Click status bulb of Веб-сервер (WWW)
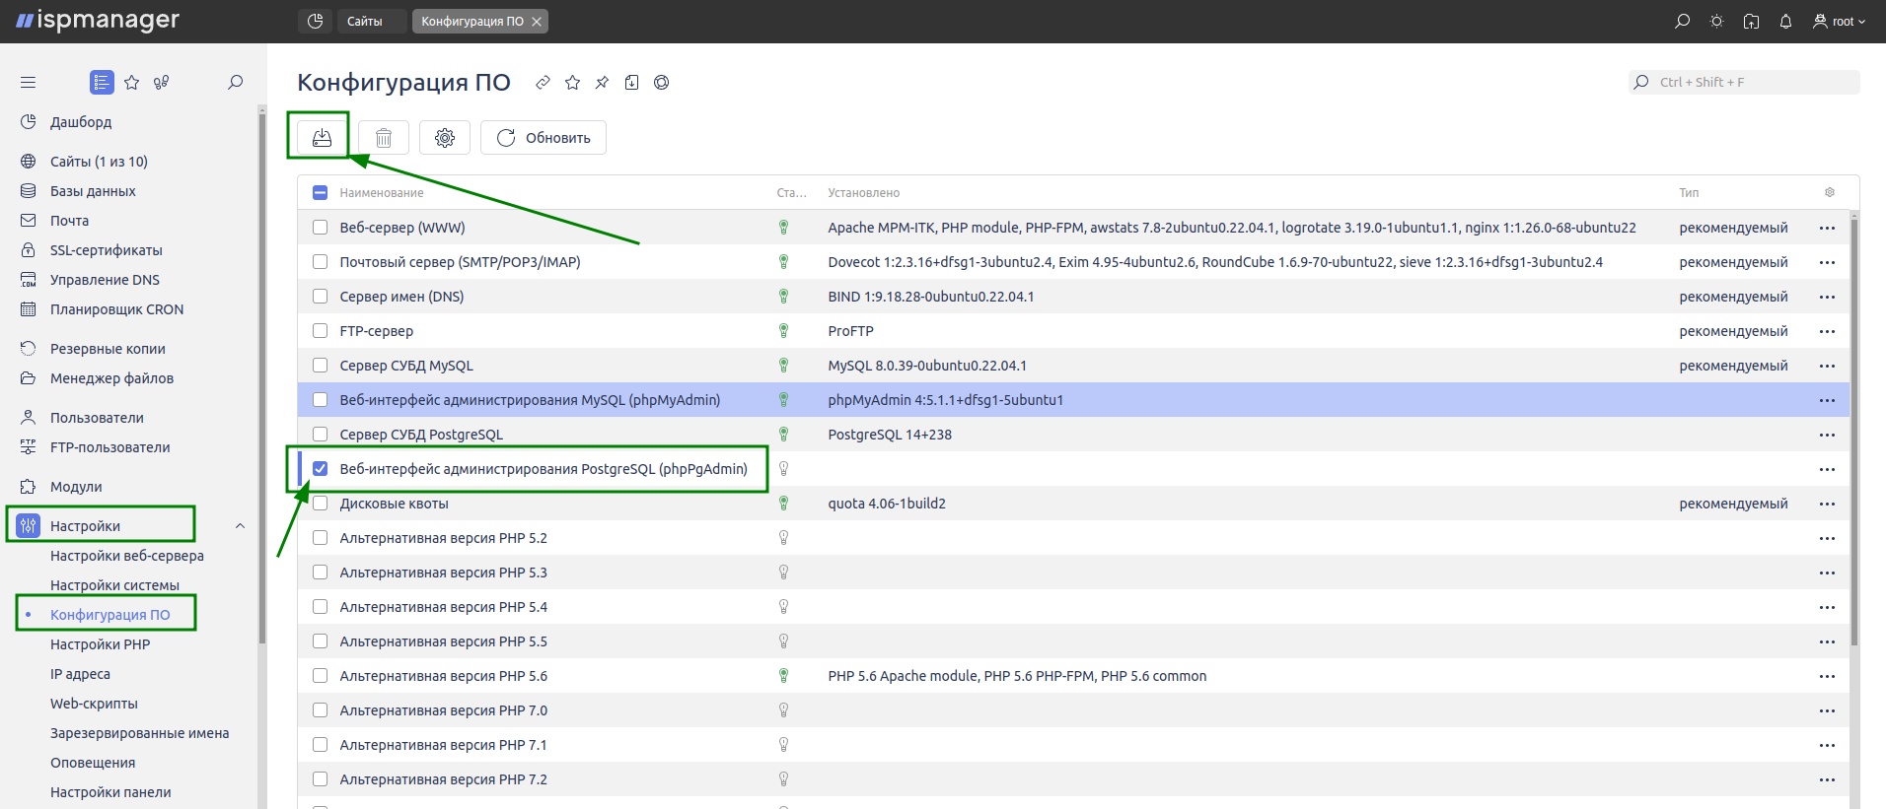 (784, 228)
